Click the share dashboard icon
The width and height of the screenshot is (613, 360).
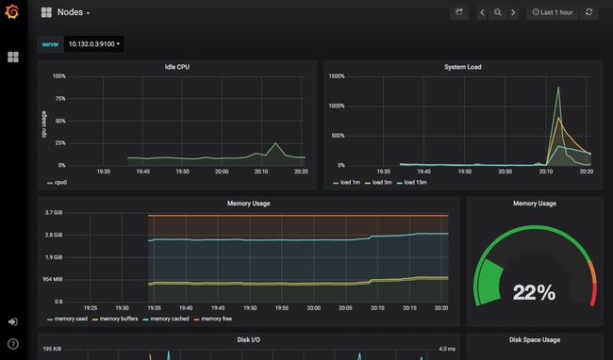click(x=459, y=12)
